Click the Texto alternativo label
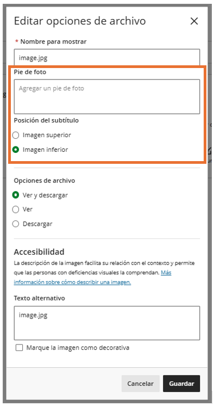Screen dimensions: 214x406 pyautogui.click(x=40, y=298)
